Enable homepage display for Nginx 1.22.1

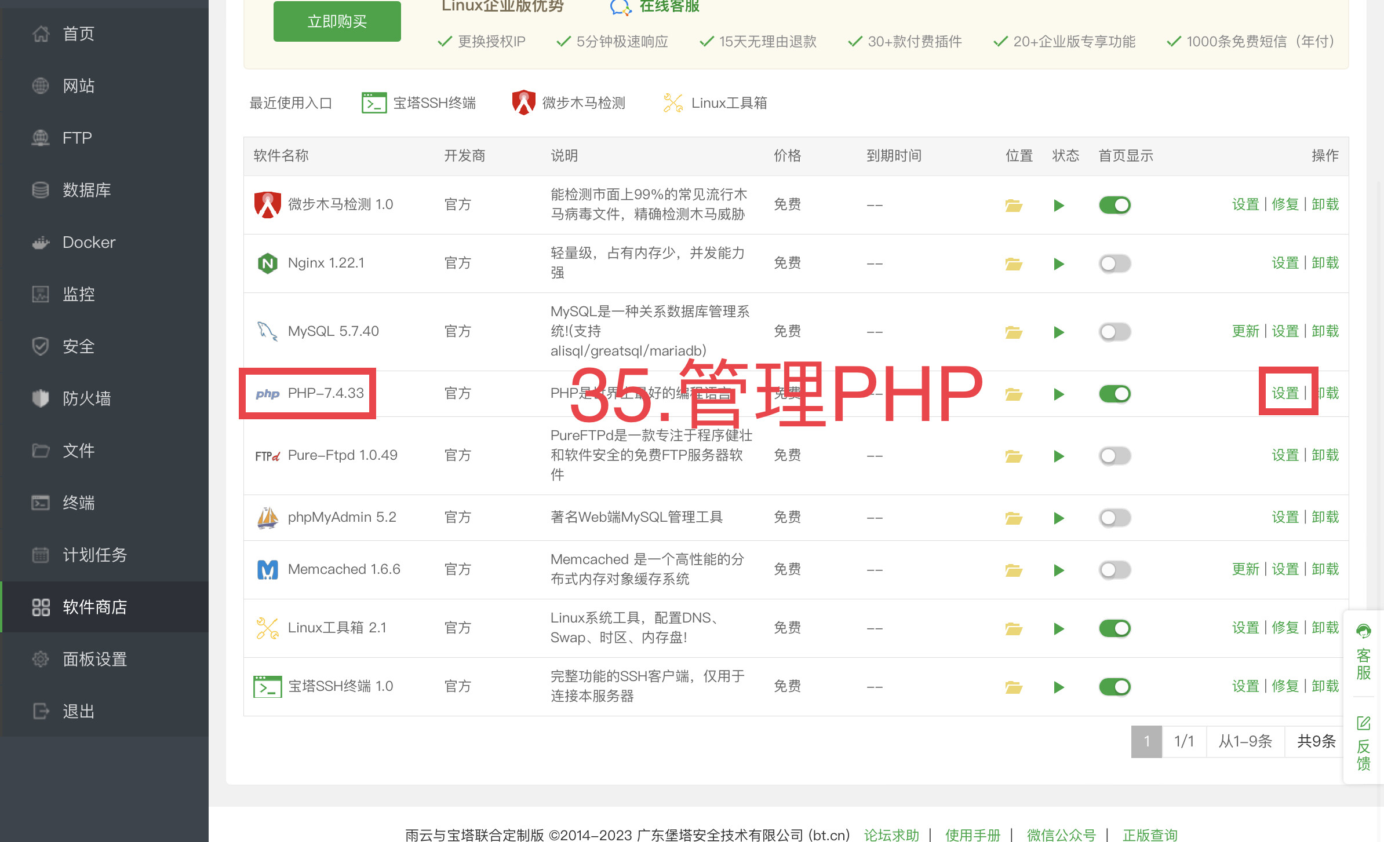(1115, 263)
